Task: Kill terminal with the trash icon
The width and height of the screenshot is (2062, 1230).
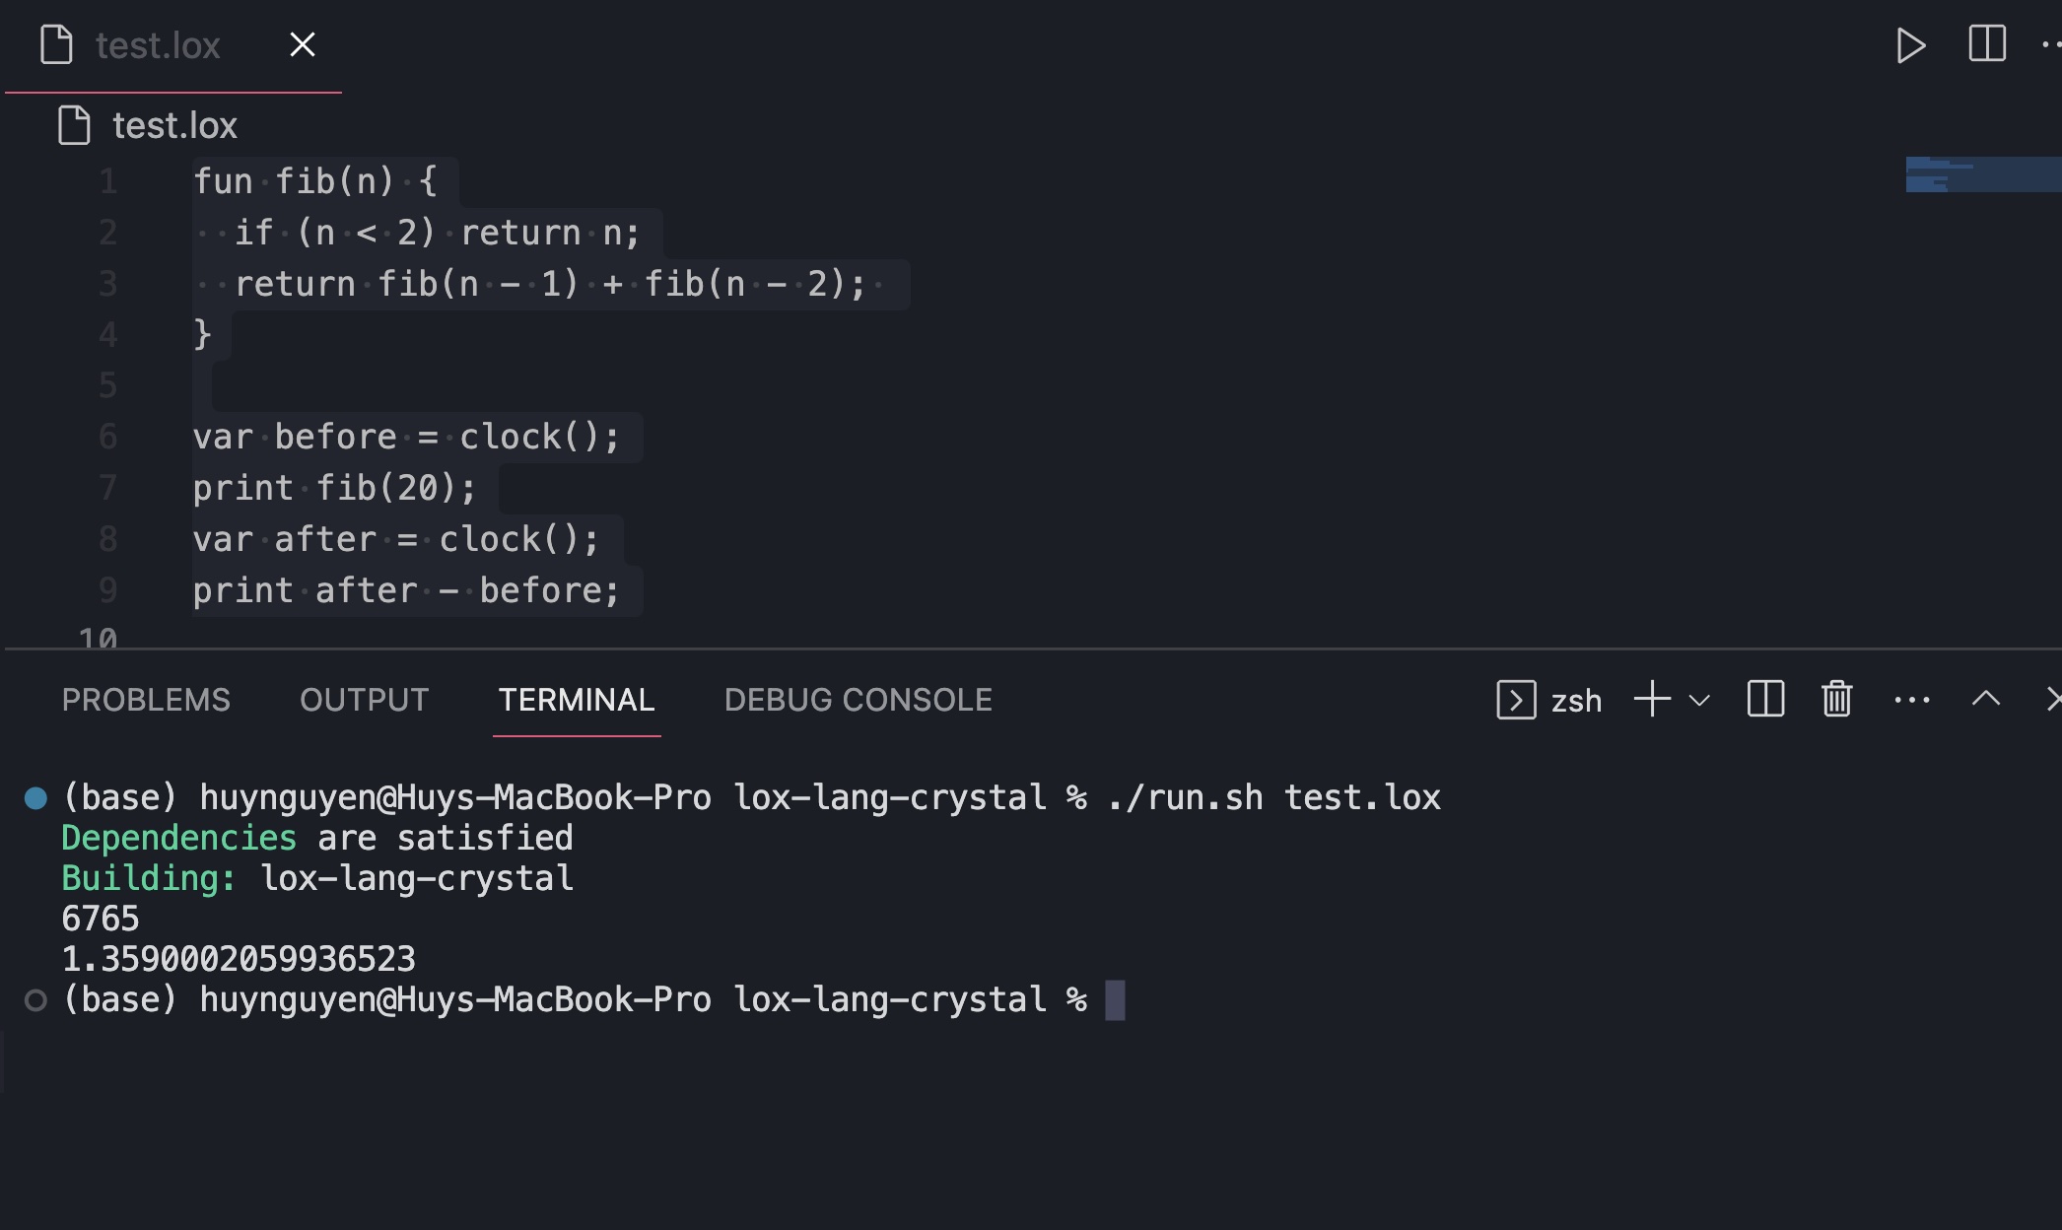Action: pyautogui.click(x=1837, y=700)
